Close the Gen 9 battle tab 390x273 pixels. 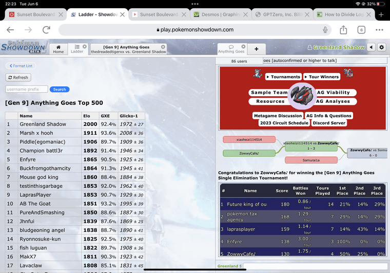163,47
